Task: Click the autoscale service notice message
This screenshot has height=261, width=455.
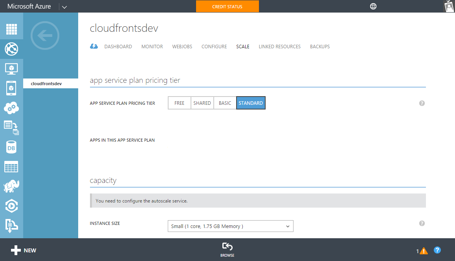Action: click(258, 201)
